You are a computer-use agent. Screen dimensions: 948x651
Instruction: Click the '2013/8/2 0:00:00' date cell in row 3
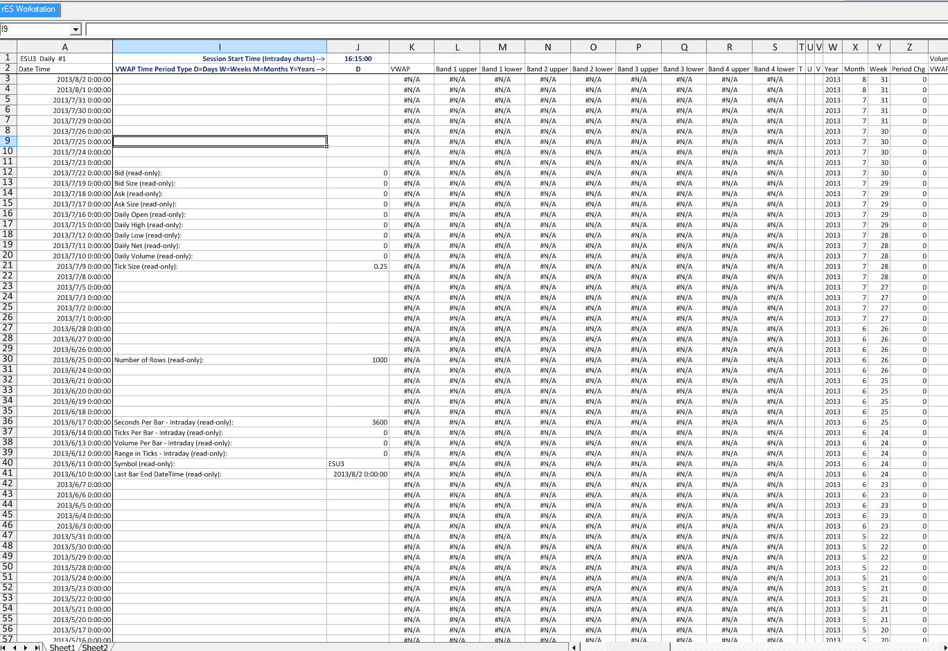pos(64,80)
